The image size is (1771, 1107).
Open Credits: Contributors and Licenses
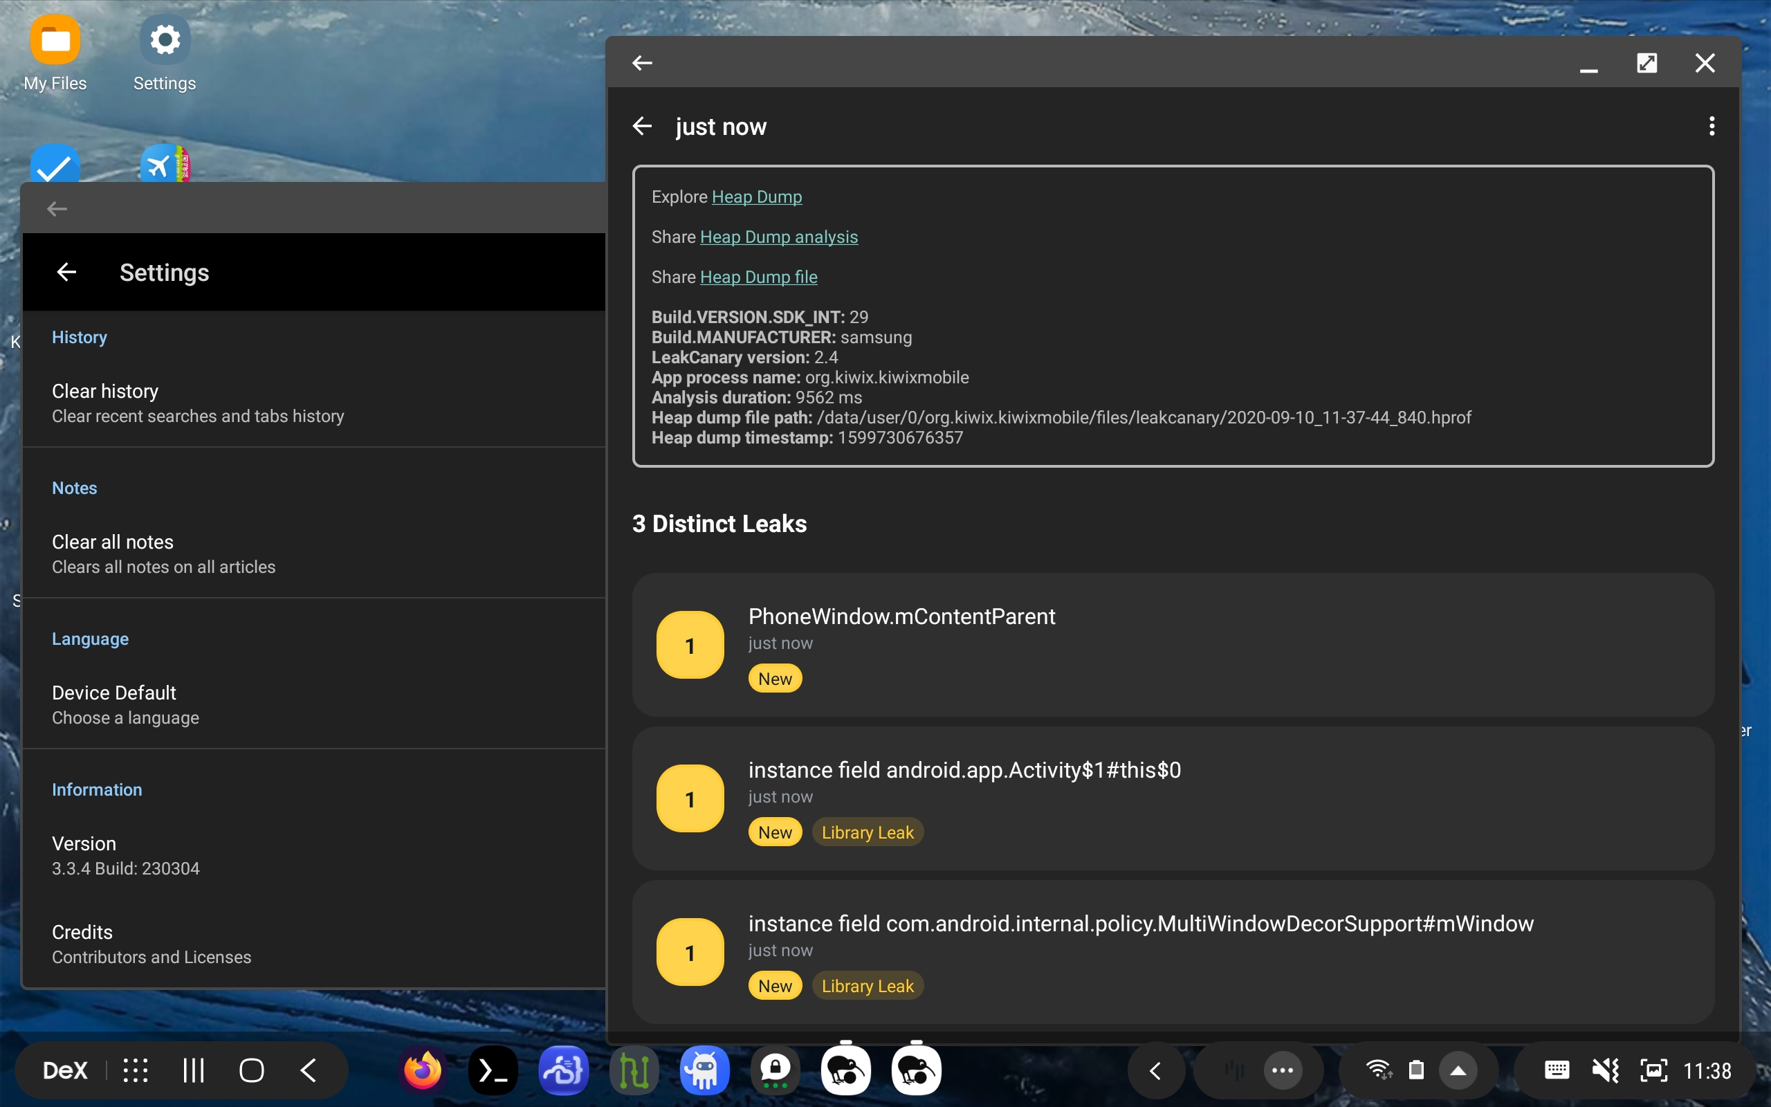pyautogui.click(x=315, y=944)
